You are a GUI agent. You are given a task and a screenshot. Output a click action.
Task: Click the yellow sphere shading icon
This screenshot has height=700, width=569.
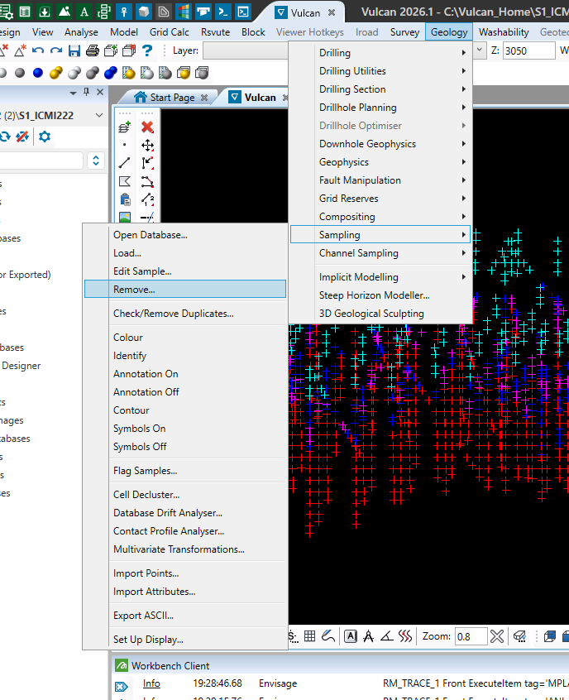point(55,73)
